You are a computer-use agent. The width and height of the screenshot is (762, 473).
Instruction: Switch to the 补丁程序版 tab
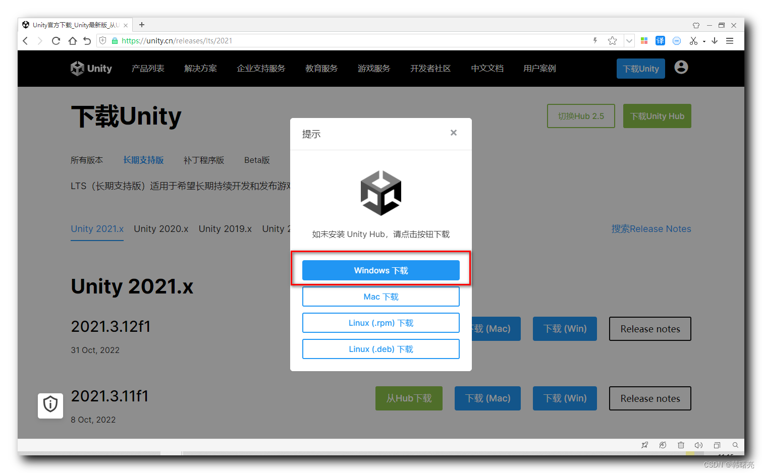click(204, 160)
